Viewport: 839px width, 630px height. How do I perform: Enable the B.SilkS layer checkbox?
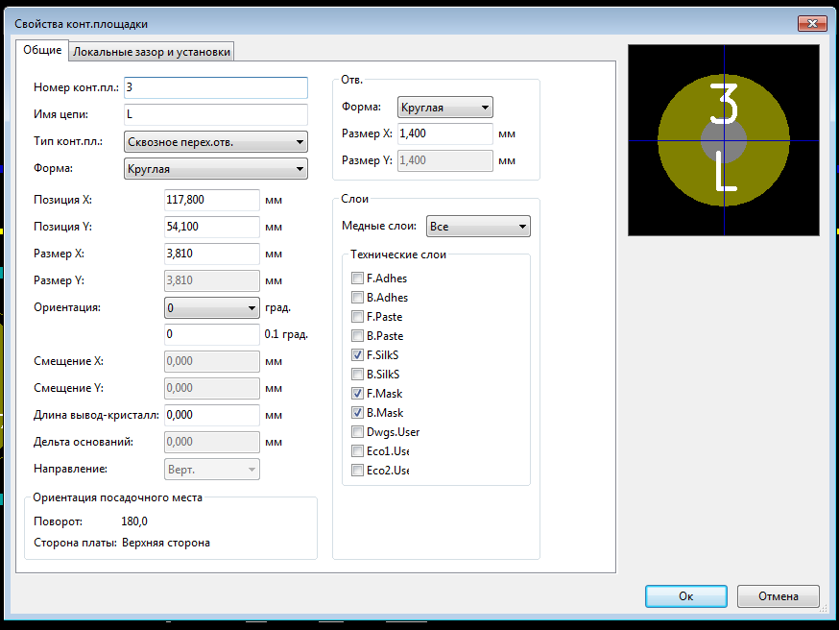pos(357,375)
